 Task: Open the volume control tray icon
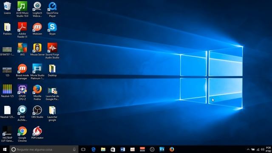click(x=263, y=149)
